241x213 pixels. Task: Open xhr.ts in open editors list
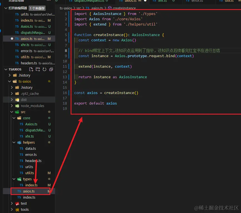click(x=29, y=45)
